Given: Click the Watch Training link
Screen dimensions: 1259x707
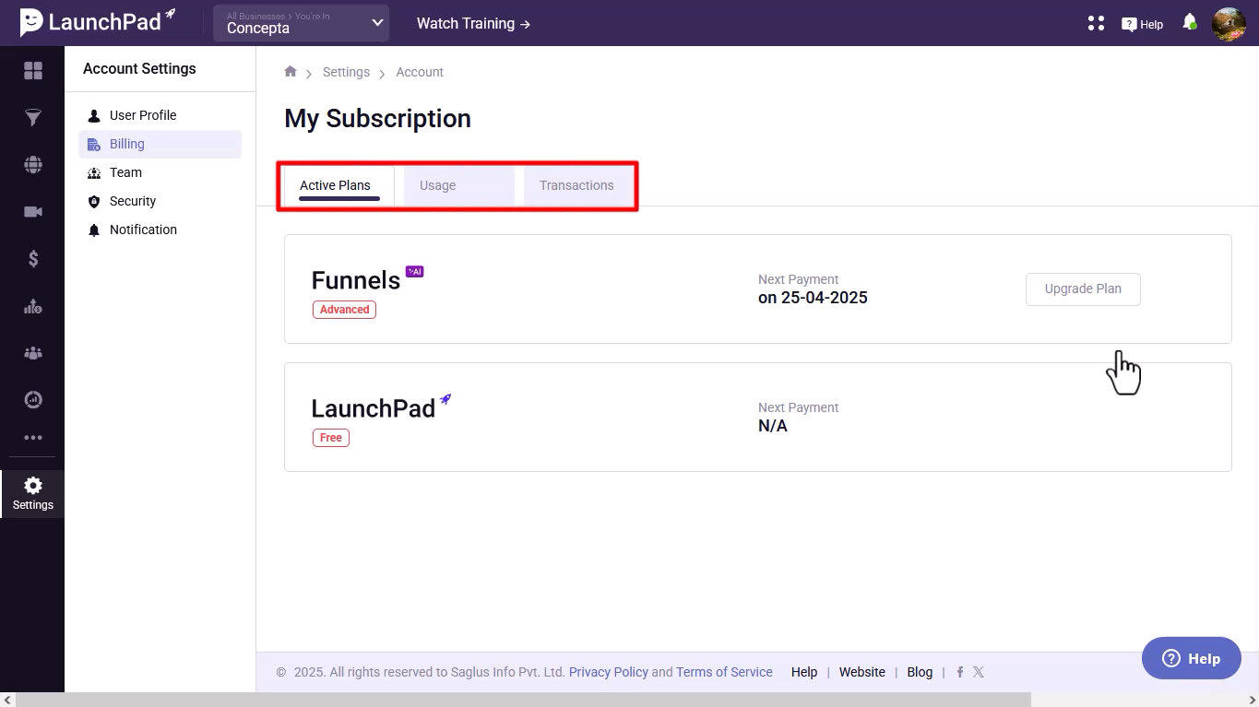Looking at the screenshot, I should tap(473, 24).
